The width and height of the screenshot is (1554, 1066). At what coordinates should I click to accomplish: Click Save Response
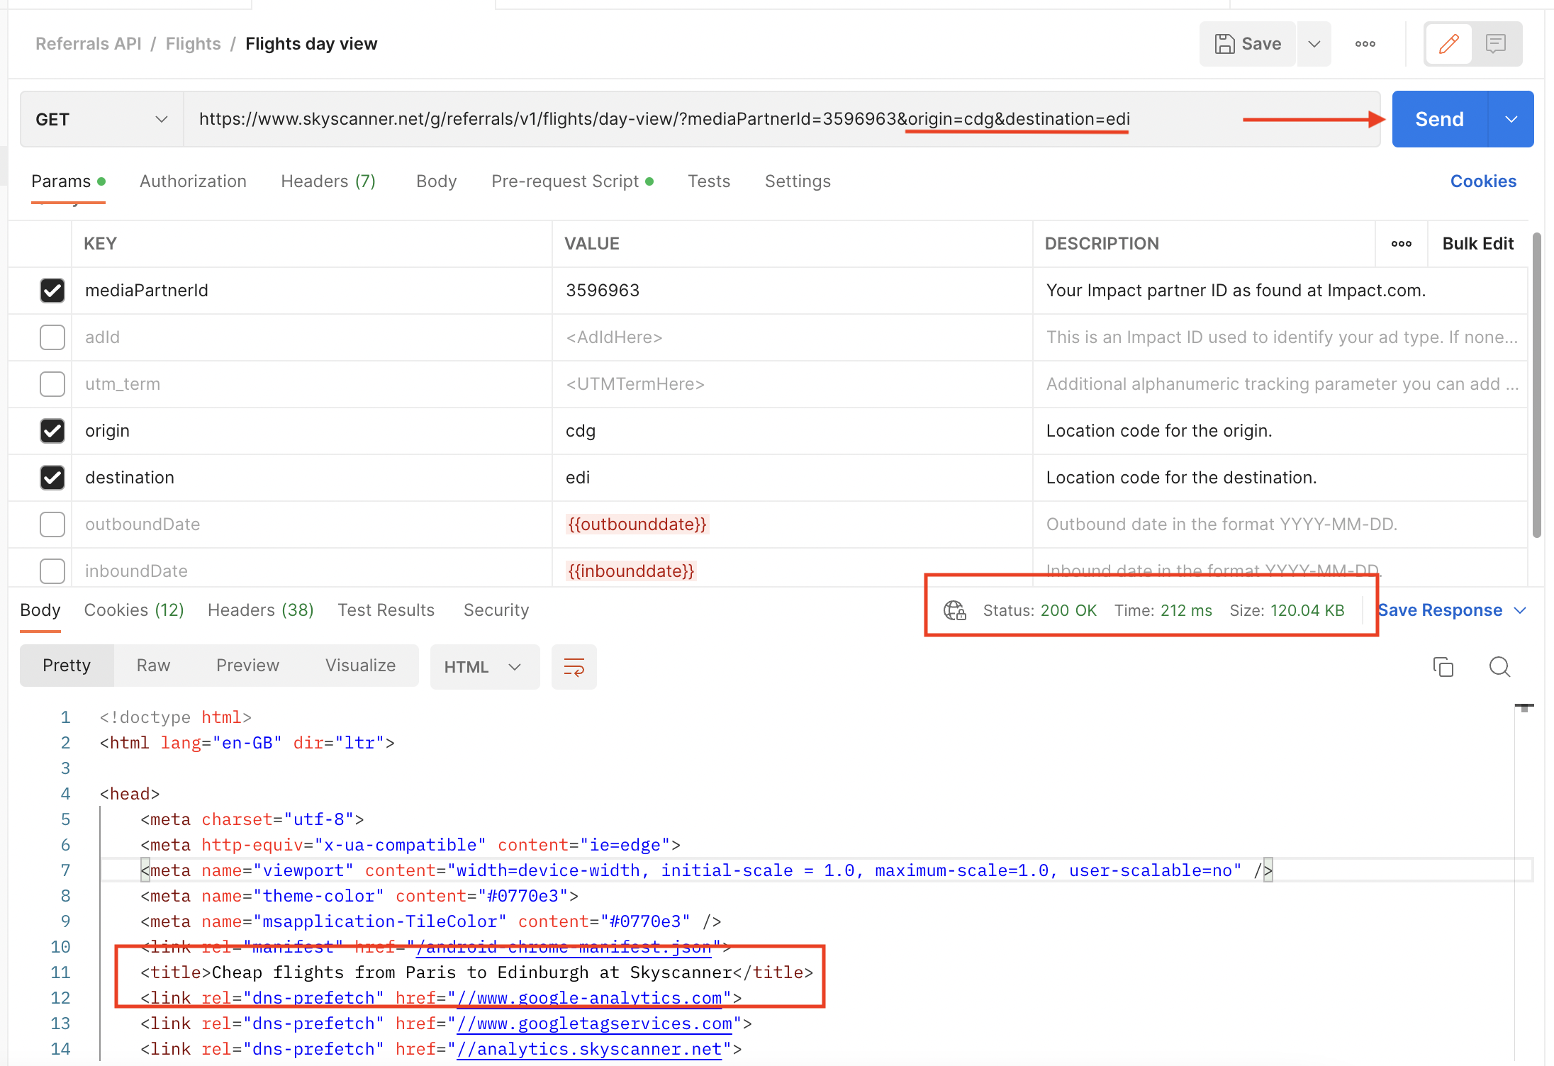(1439, 610)
